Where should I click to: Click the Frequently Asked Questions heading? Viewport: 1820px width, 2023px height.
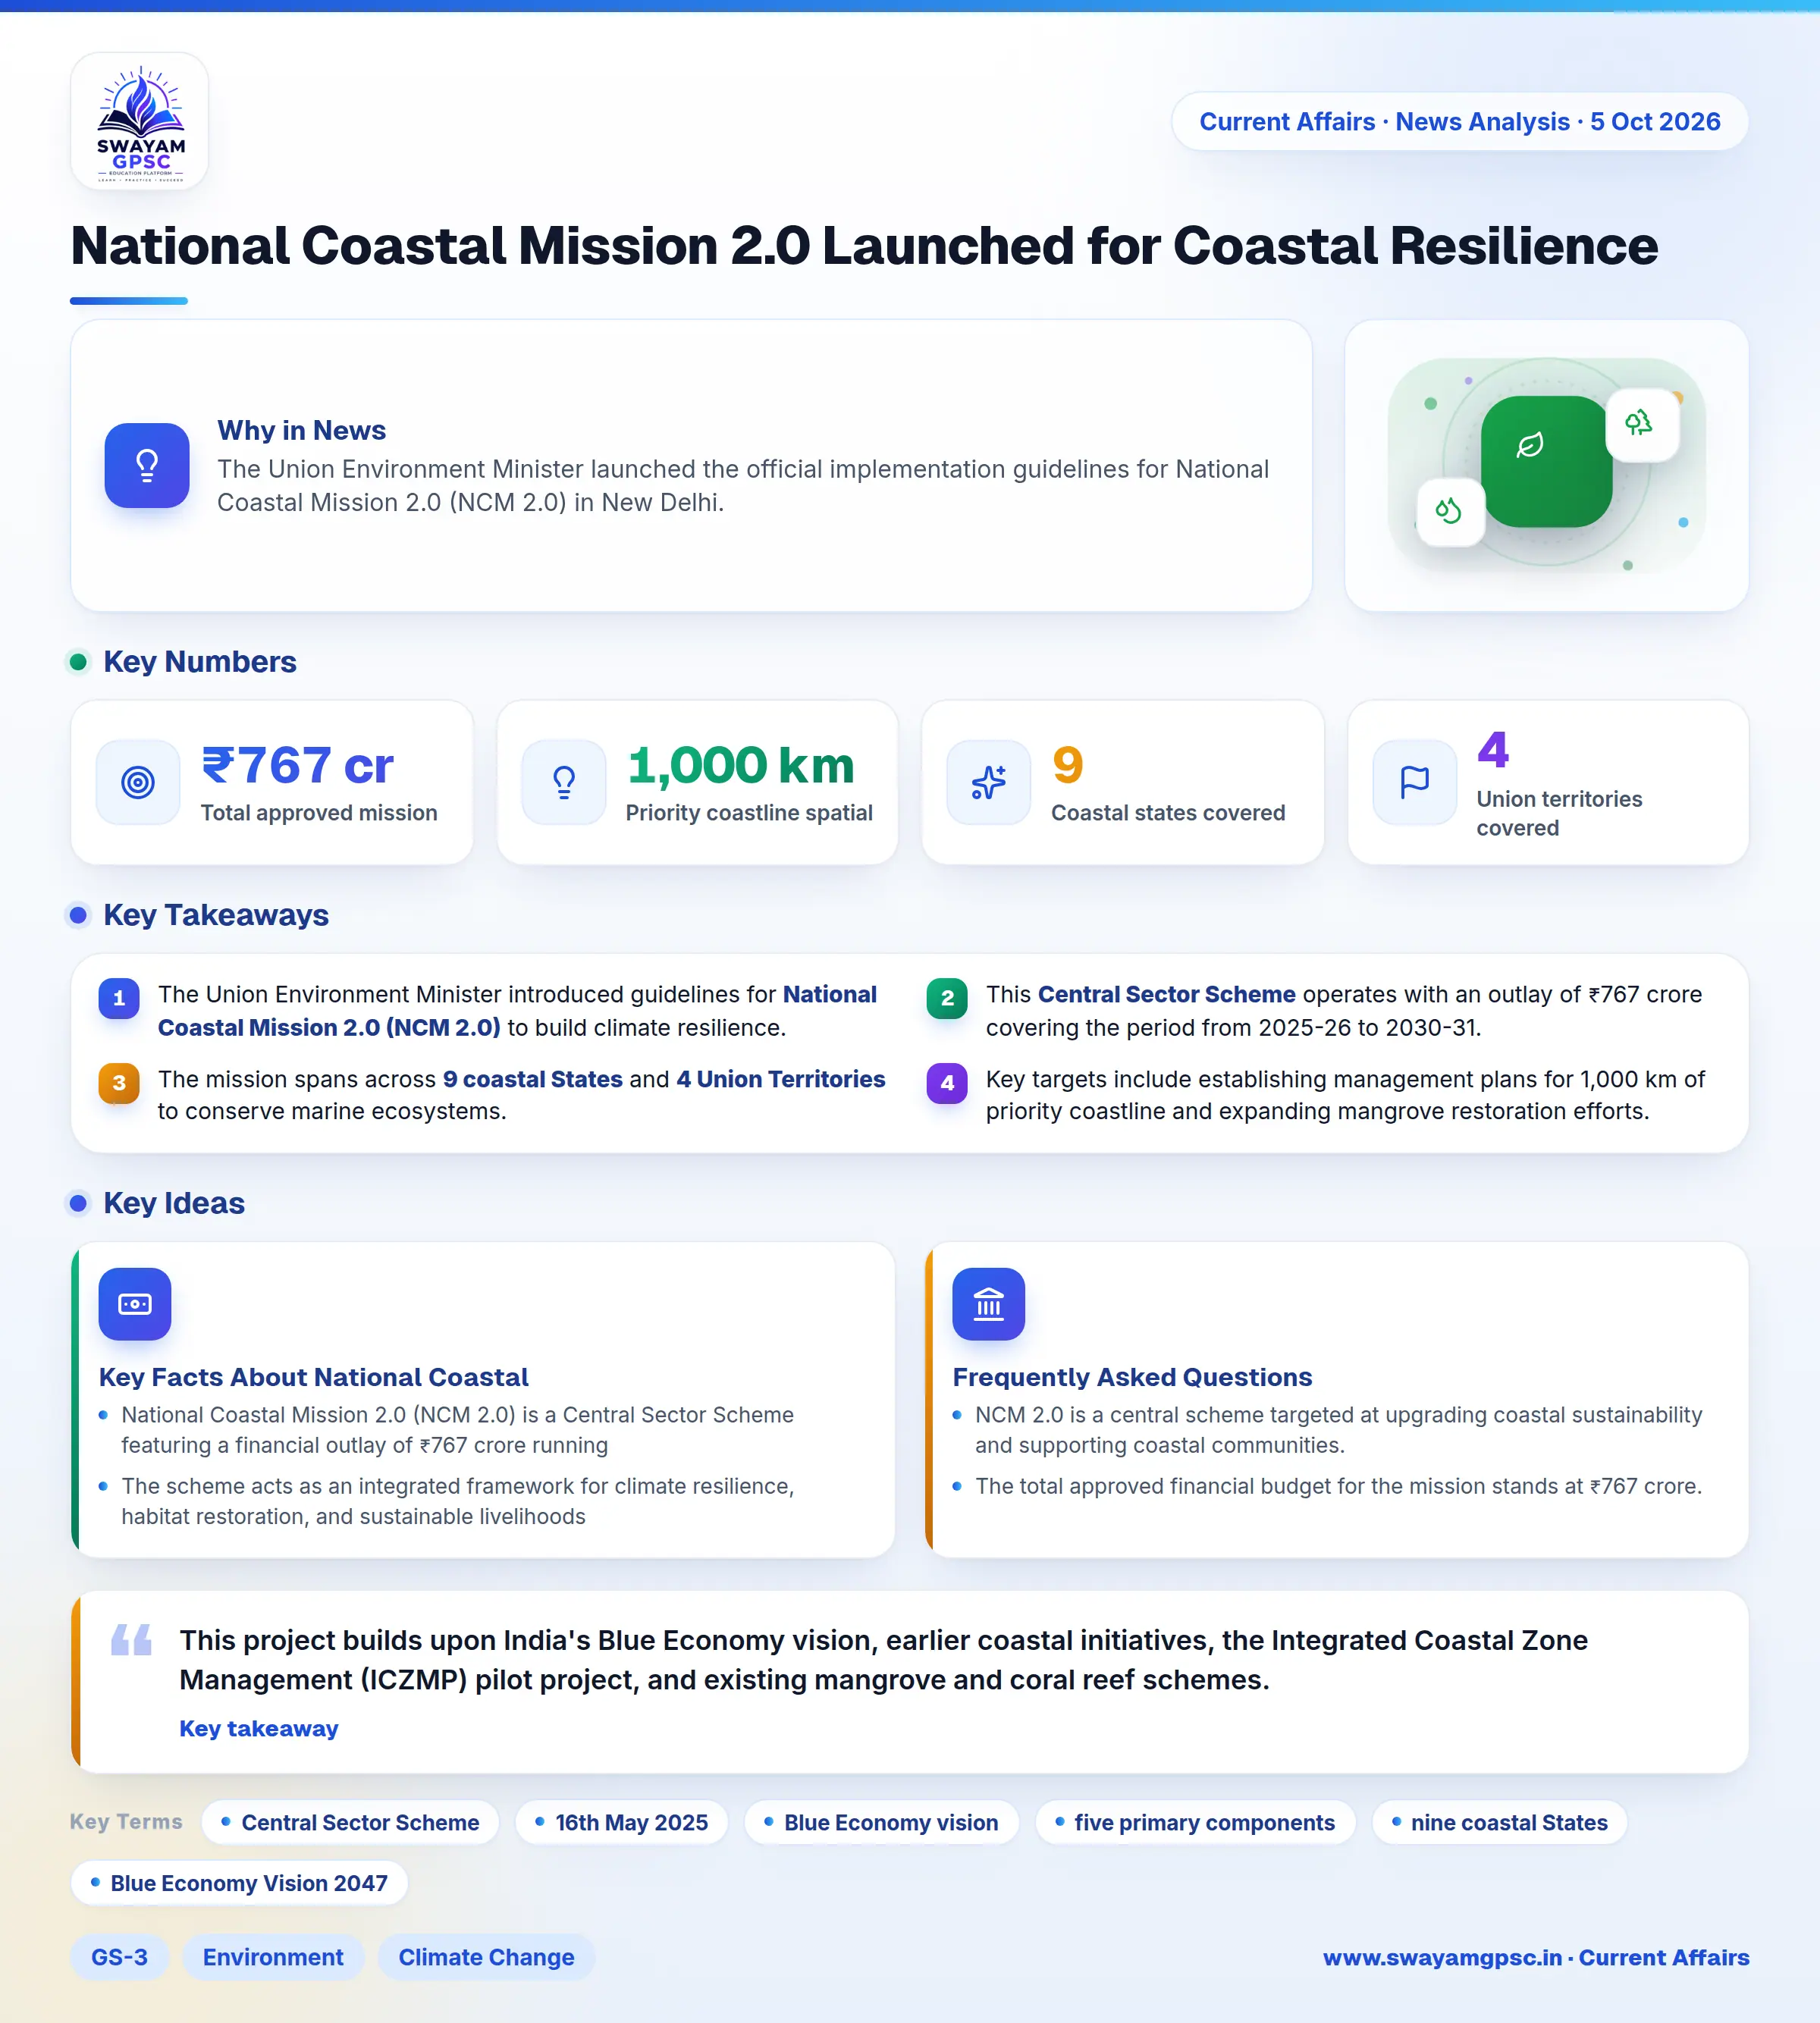click(x=1132, y=1377)
